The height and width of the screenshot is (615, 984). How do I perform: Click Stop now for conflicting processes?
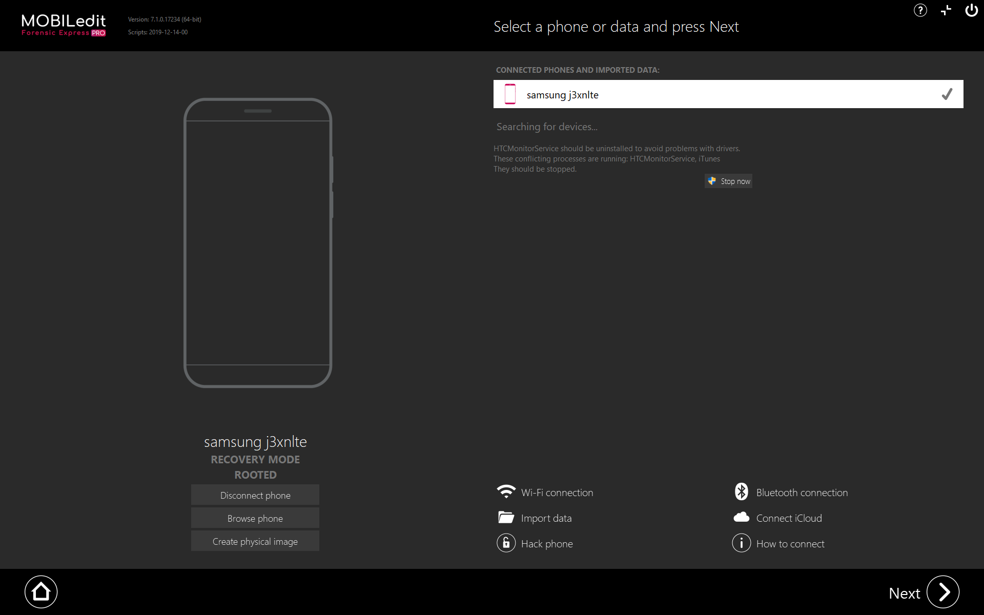(x=729, y=181)
